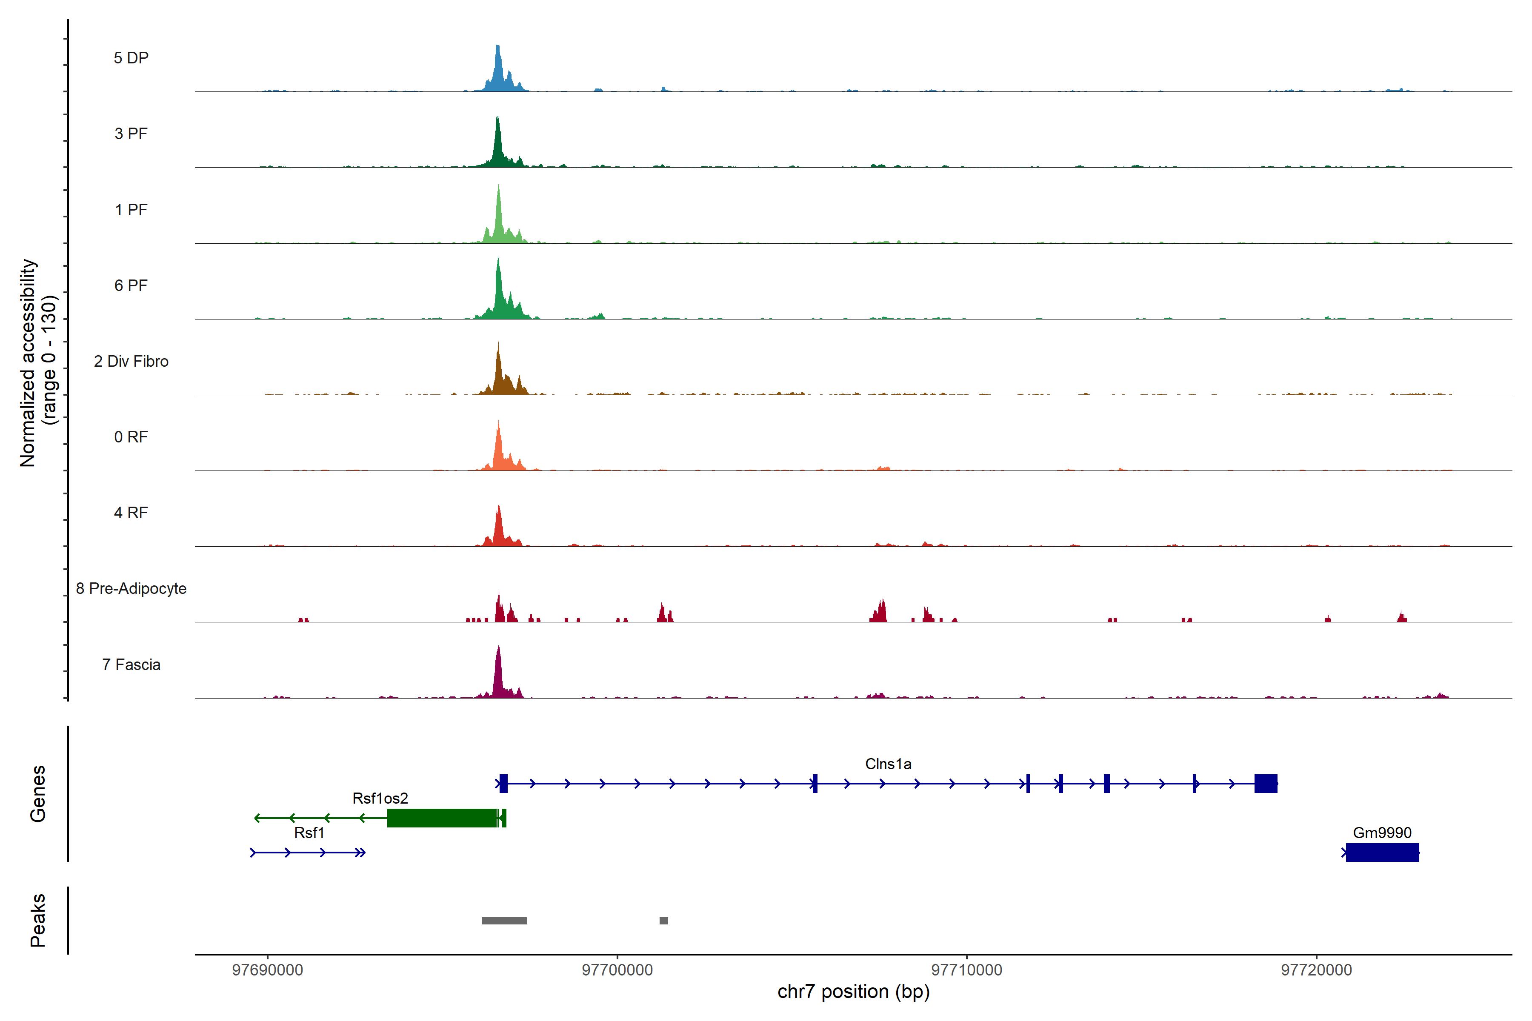This screenshot has width=1532, height=1021.
Task: Click the 2 Div Fibro label
Action: point(131,361)
